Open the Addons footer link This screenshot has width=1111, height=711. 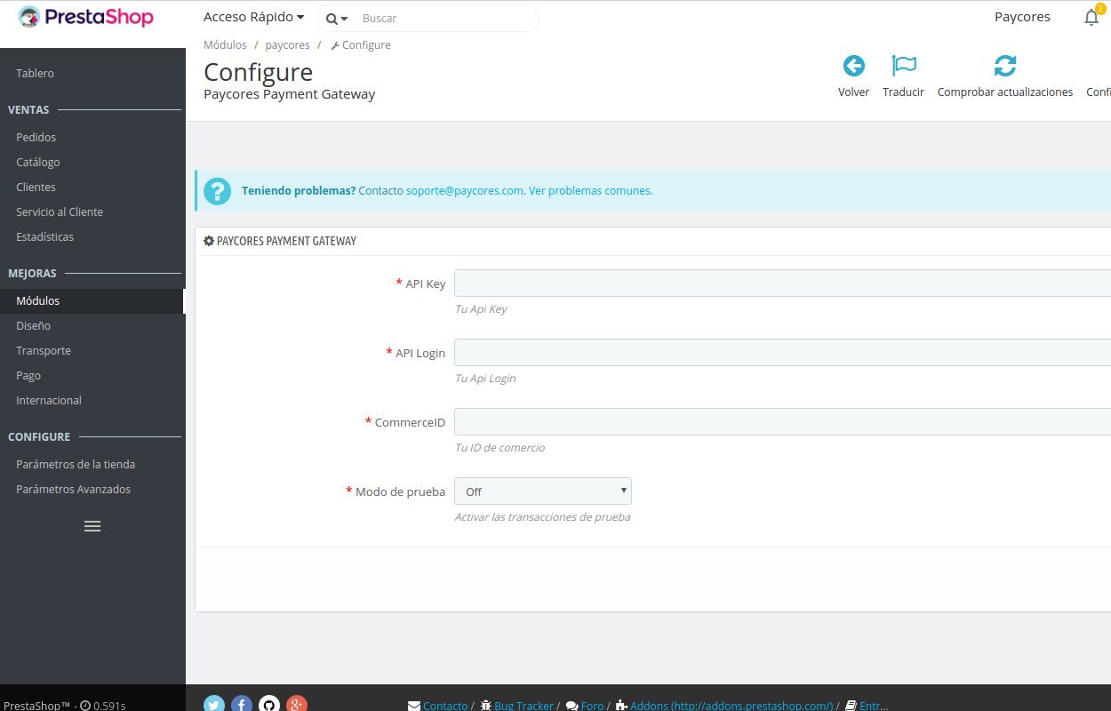[x=731, y=706]
